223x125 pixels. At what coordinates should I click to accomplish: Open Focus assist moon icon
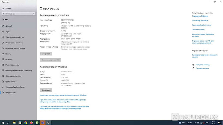3,43
